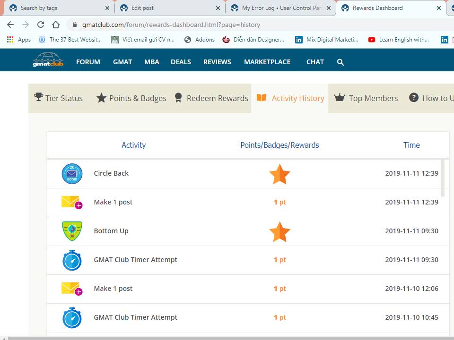This screenshot has width=454, height=340.
Task: Click the browser address bar URL
Action: click(x=171, y=25)
